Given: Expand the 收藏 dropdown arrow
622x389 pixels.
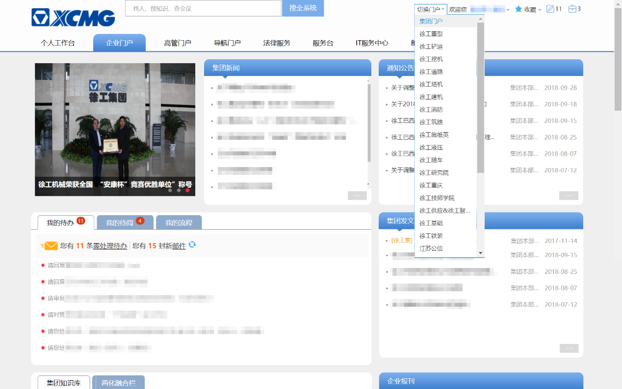Looking at the screenshot, I should (540, 10).
